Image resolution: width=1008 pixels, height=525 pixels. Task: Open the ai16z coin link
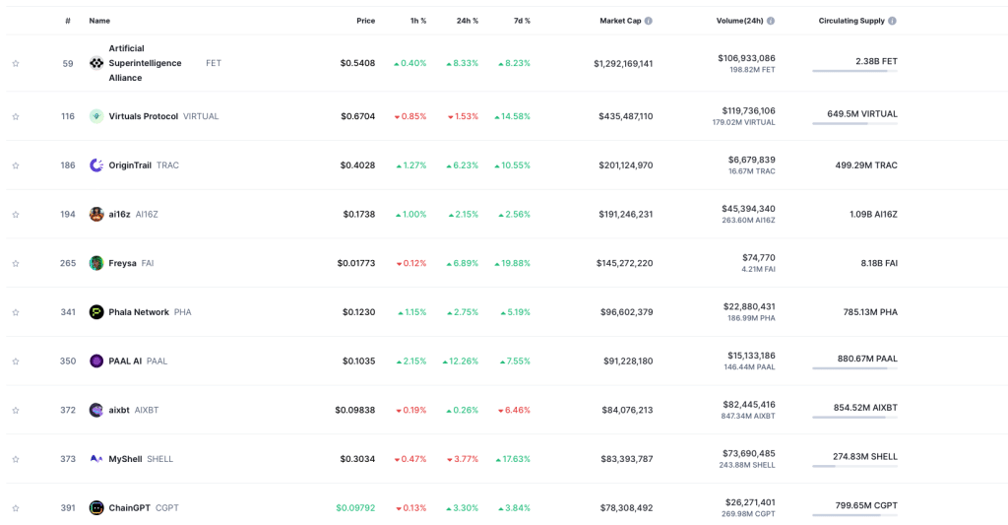(119, 215)
